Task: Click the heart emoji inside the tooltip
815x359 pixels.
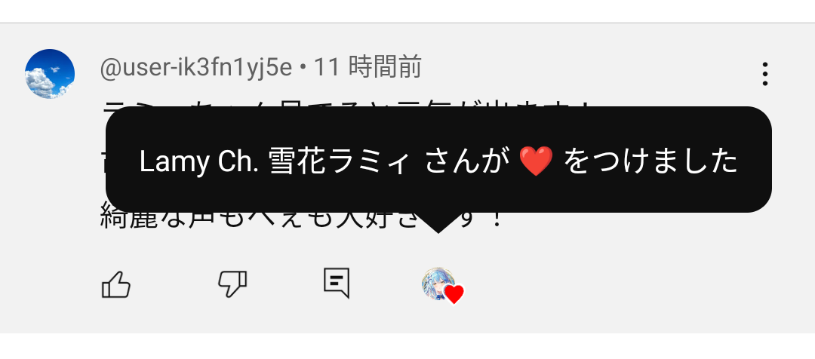Action: (536, 161)
